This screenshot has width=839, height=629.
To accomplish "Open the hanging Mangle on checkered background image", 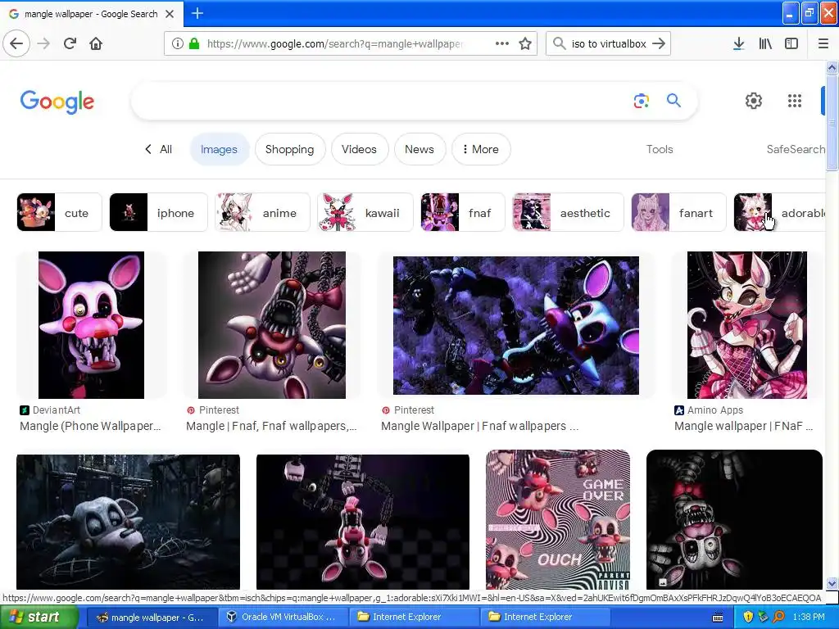I will [x=363, y=522].
